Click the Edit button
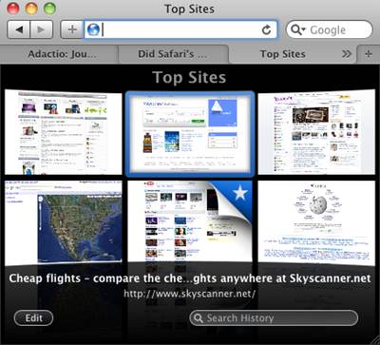380x345 pixels. [33, 318]
